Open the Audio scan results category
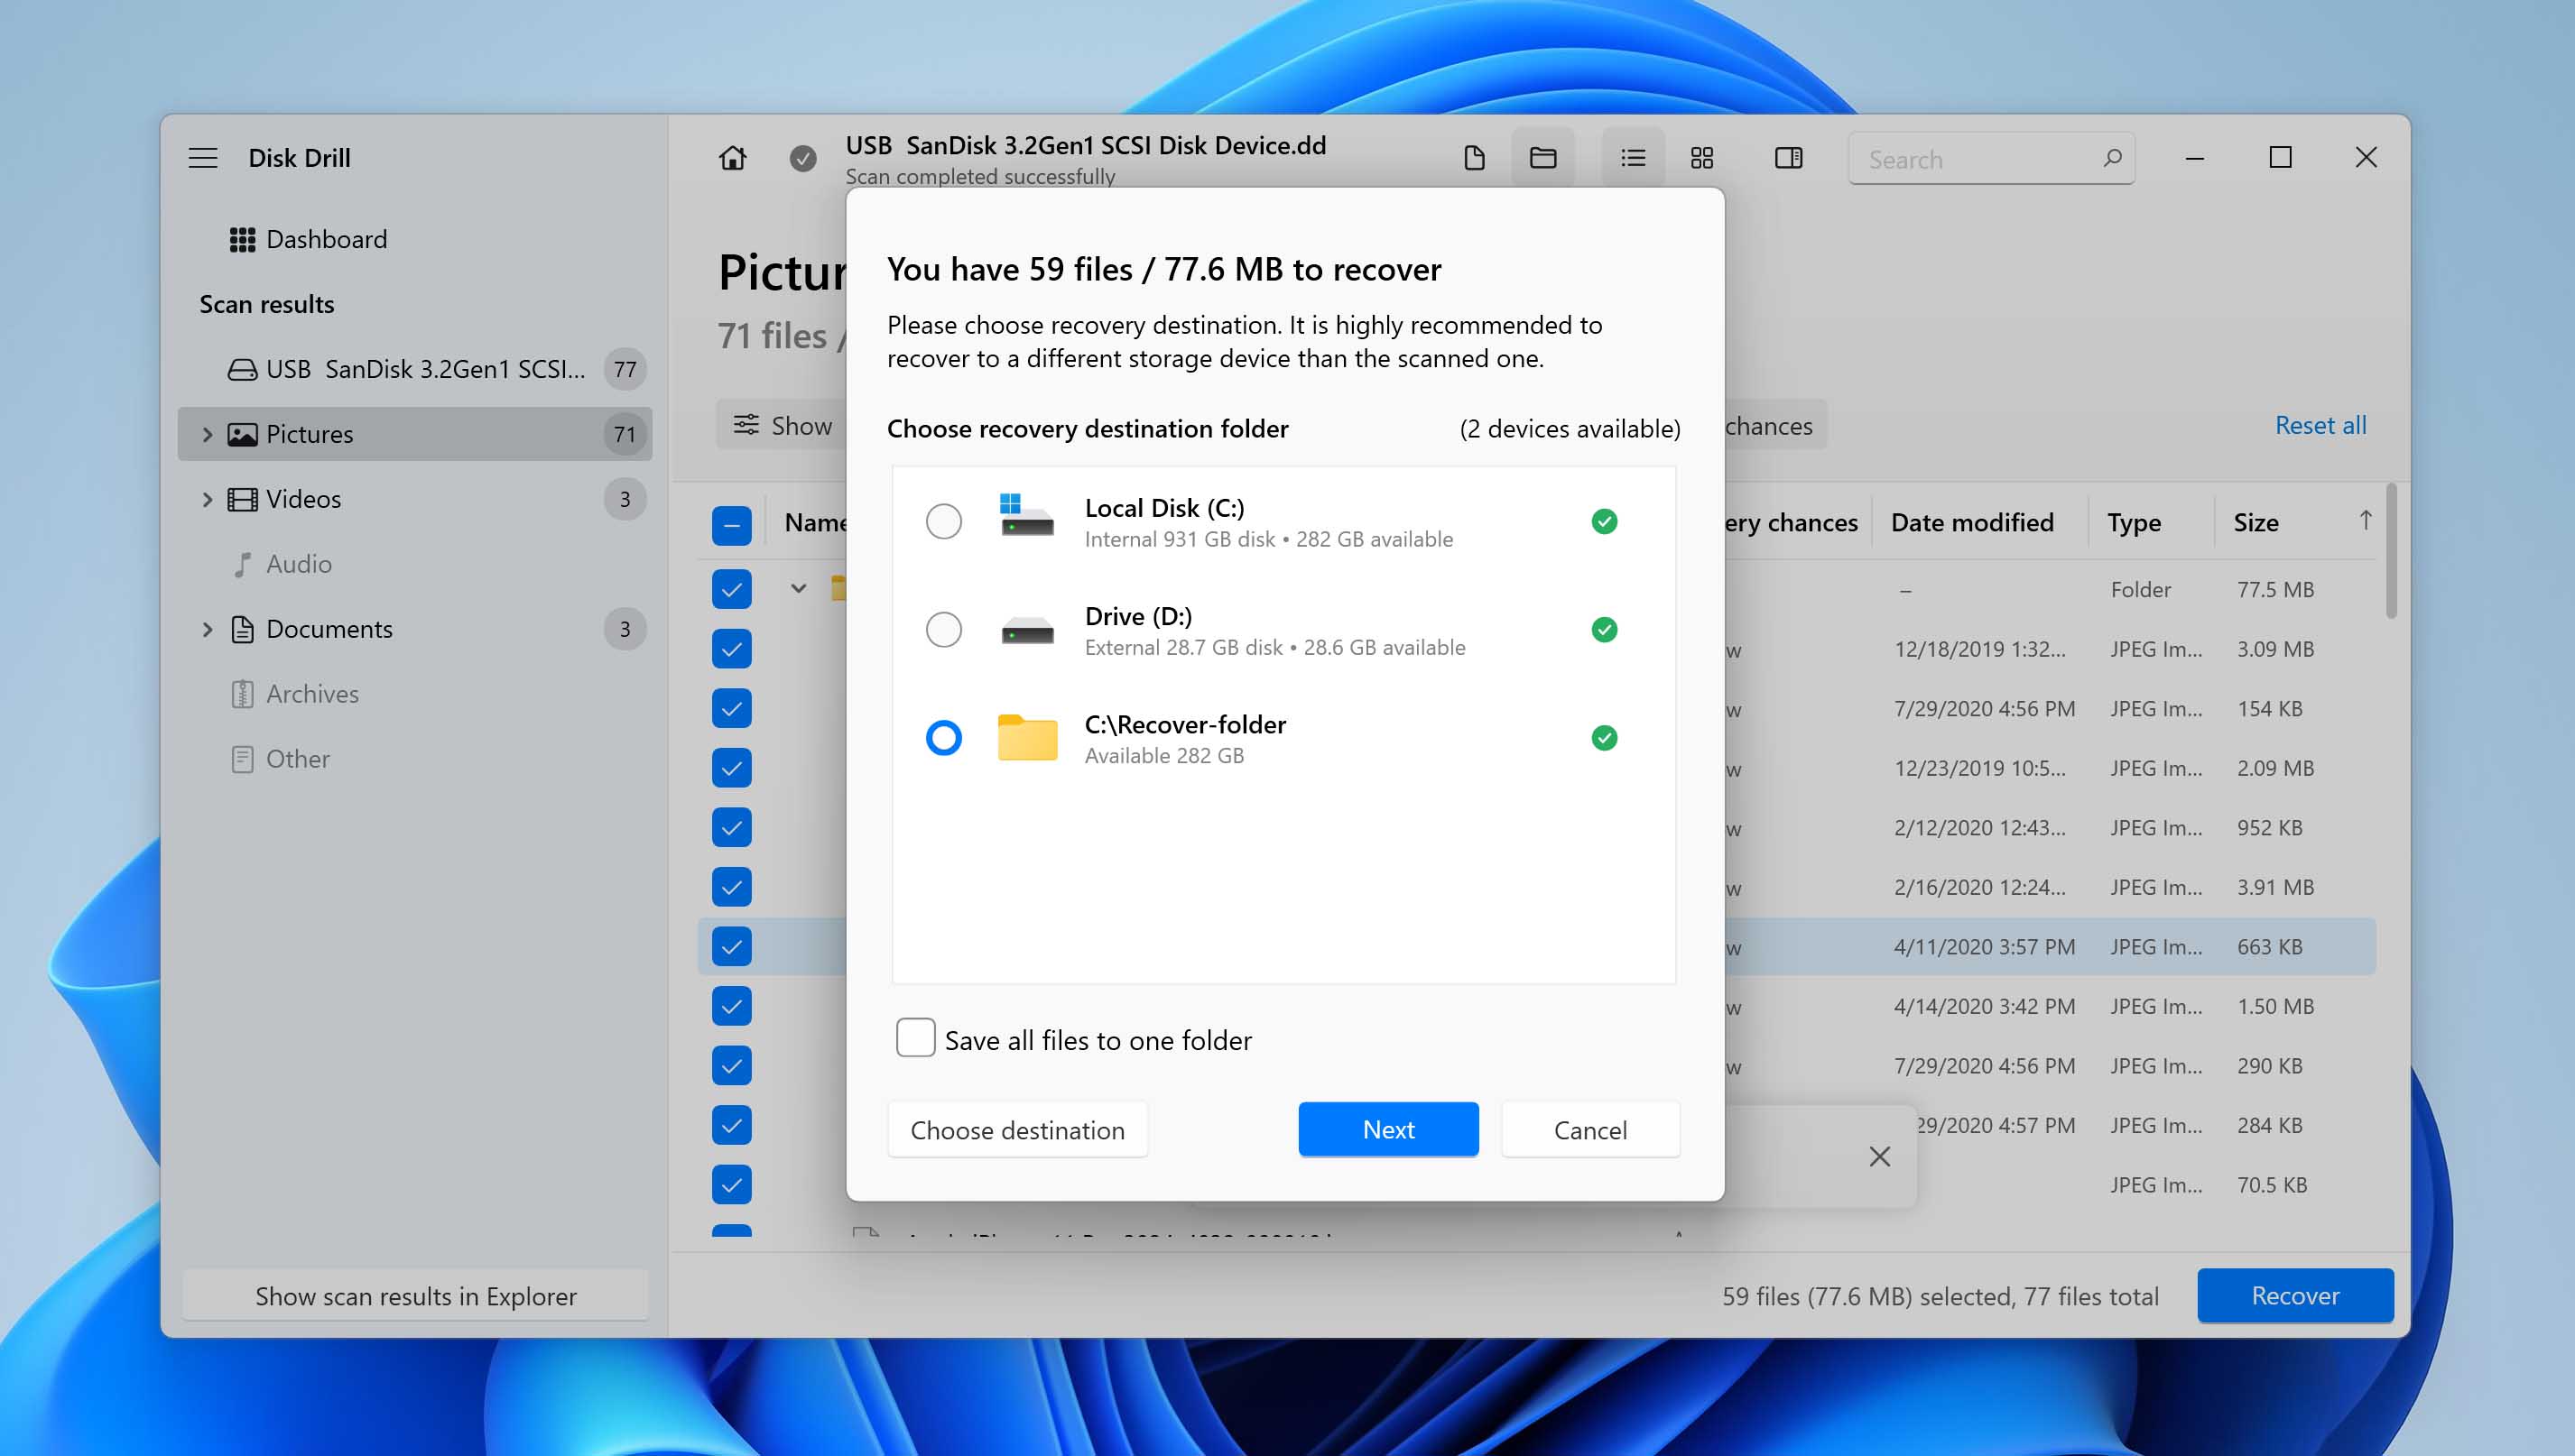Viewport: 2575px width, 1456px height. [x=298, y=564]
